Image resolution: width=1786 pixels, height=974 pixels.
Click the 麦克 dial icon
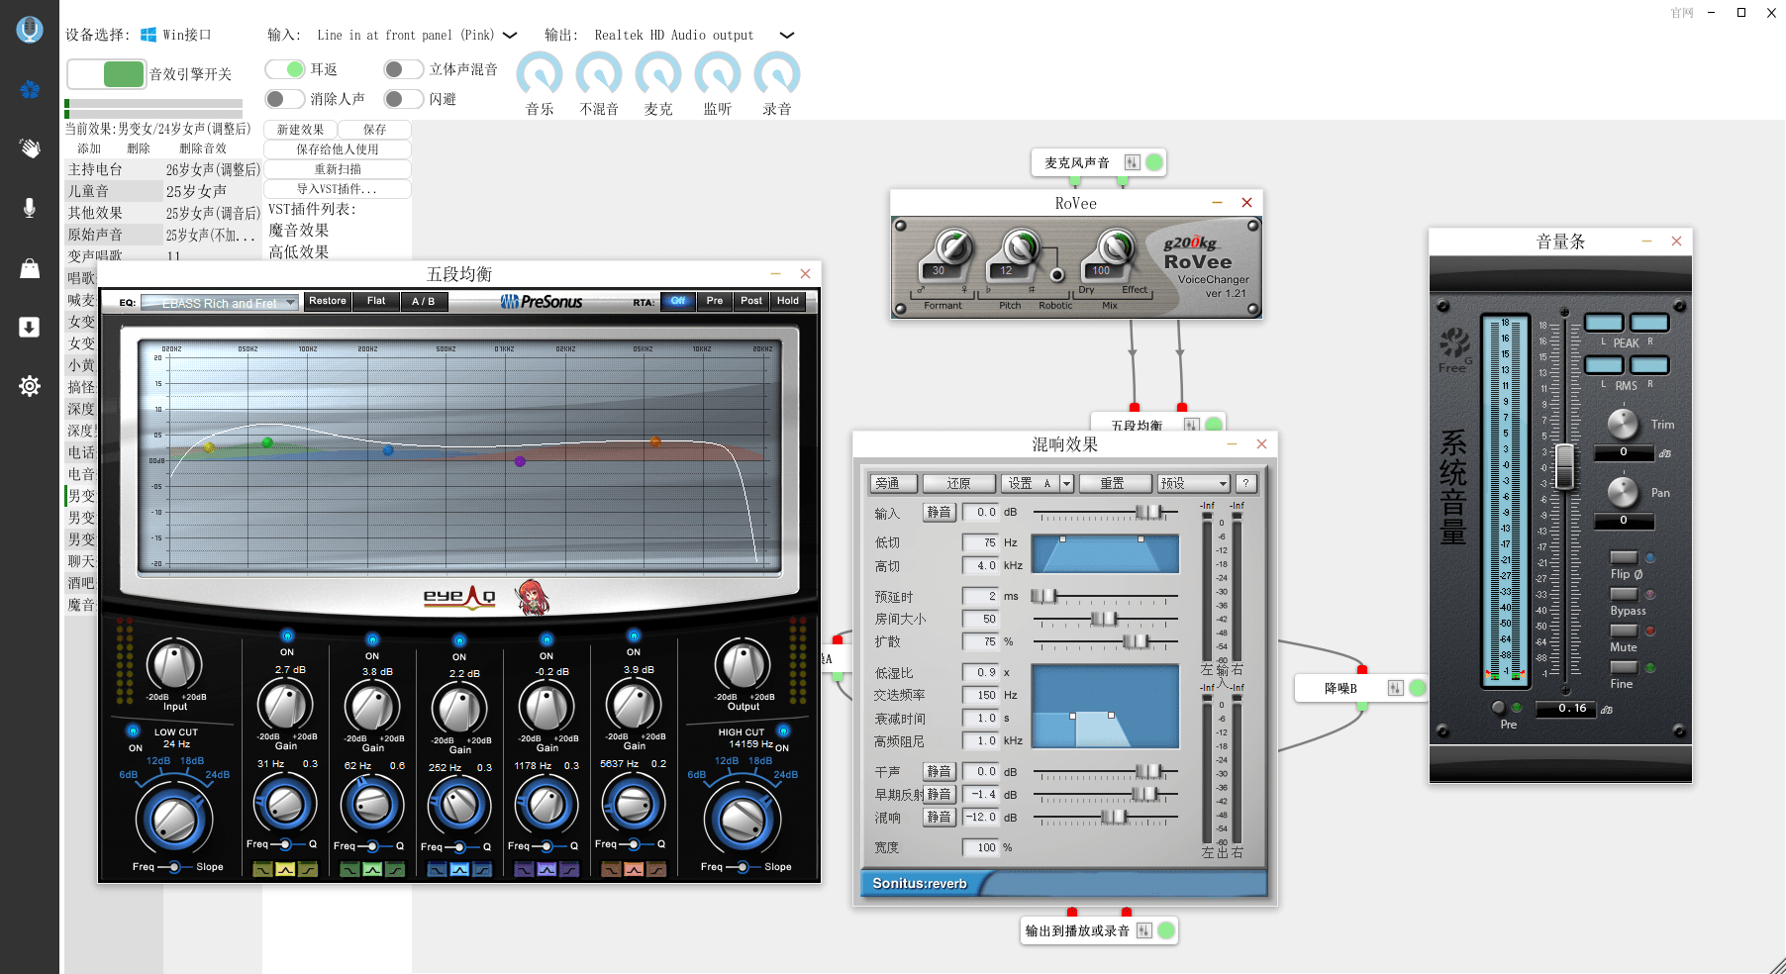(x=658, y=73)
